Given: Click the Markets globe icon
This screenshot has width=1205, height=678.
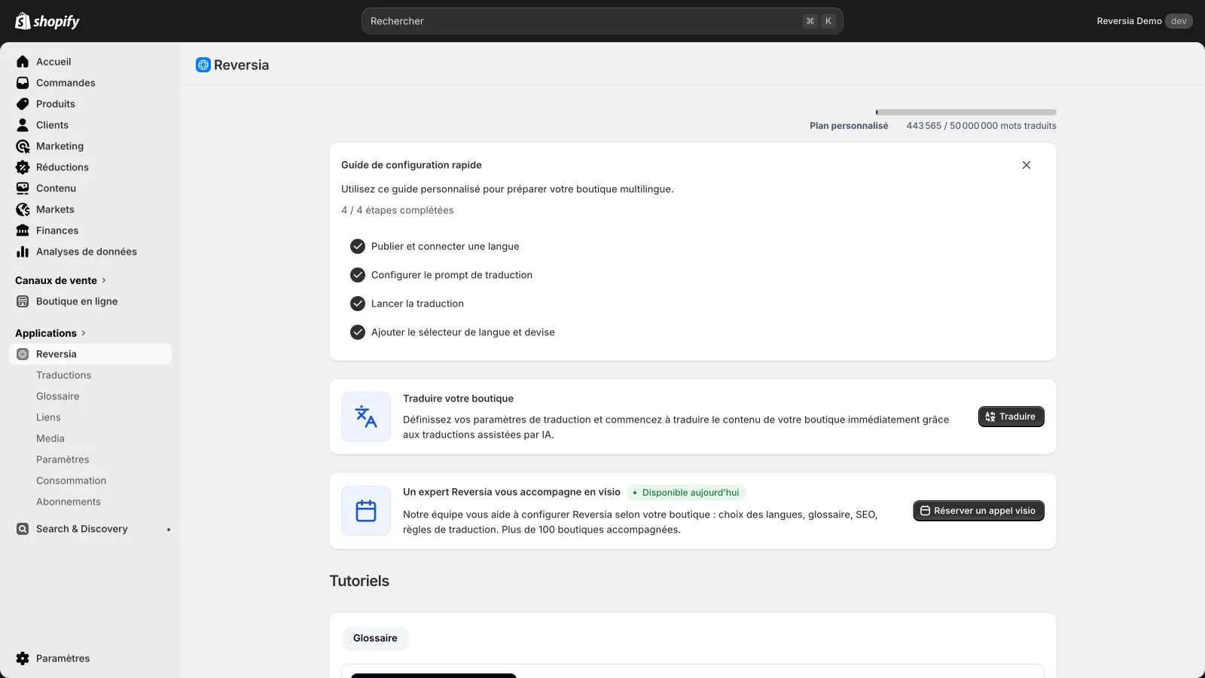Looking at the screenshot, I should (x=23, y=209).
